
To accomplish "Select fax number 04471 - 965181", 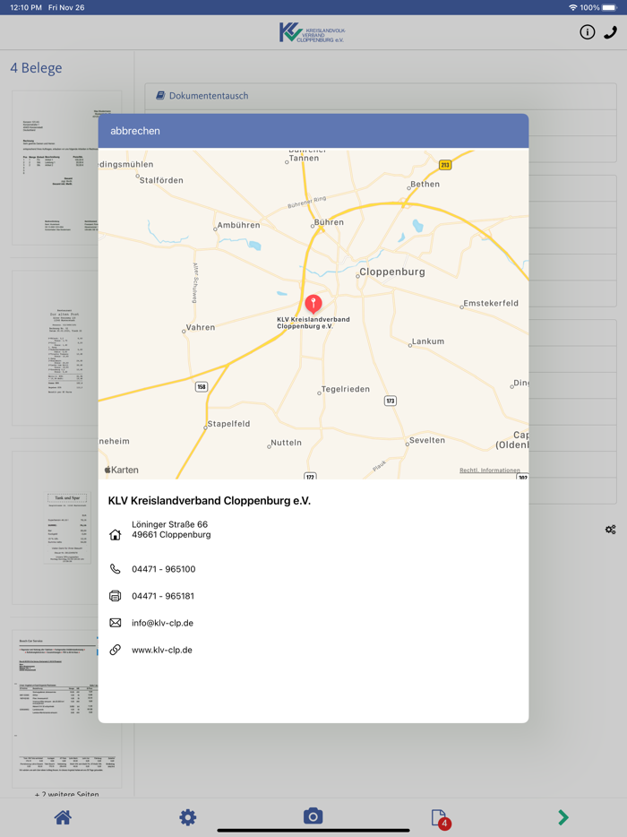I will (163, 596).
